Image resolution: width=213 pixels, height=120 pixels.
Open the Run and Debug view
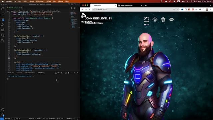pyautogui.click(x=3, y=25)
